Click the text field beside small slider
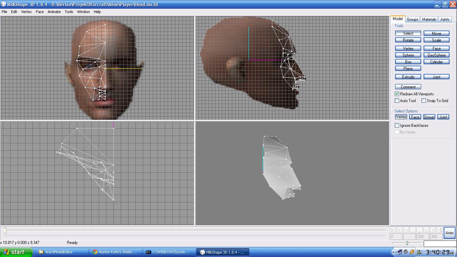 pos(440,244)
